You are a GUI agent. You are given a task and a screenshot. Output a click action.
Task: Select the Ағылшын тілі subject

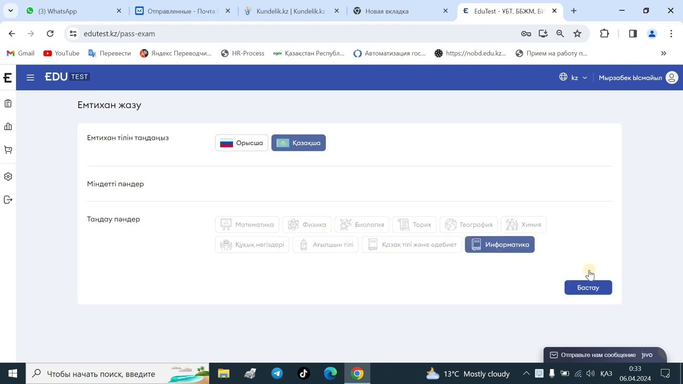pos(325,245)
